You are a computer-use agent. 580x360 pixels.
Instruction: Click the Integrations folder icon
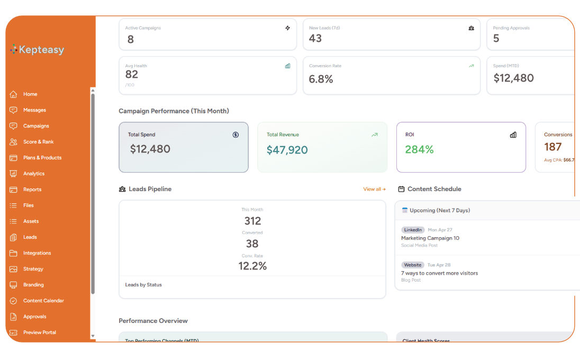point(16,253)
